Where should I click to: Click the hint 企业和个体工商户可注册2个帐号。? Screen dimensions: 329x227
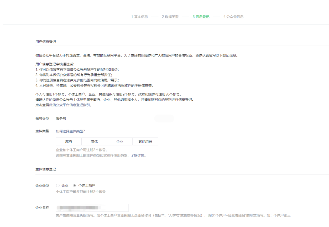pos(82,150)
